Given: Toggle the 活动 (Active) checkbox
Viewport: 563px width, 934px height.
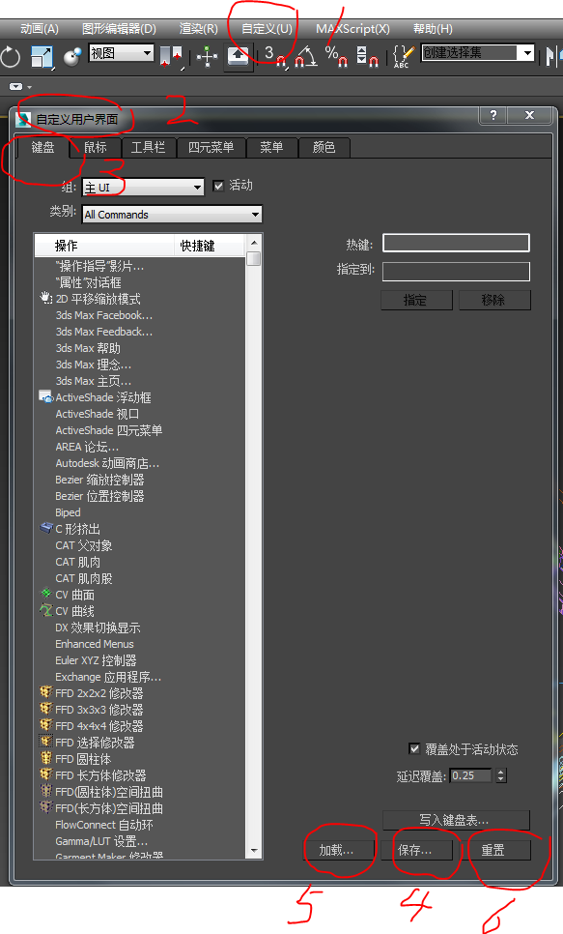Looking at the screenshot, I should pyautogui.click(x=218, y=186).
